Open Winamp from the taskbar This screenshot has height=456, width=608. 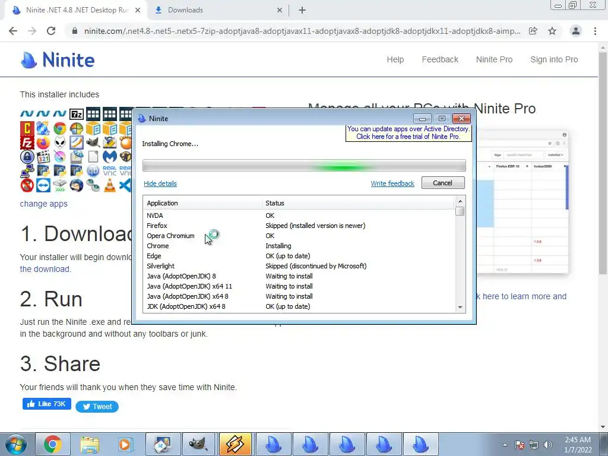235,444
